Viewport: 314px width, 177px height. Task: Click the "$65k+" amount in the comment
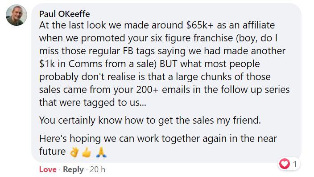[200, 25]
